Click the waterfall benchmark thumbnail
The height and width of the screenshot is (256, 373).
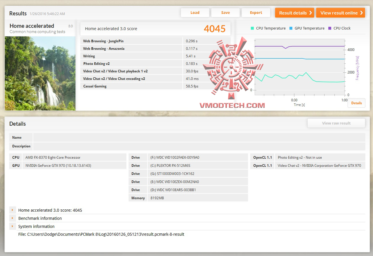(x=40, y=73)
